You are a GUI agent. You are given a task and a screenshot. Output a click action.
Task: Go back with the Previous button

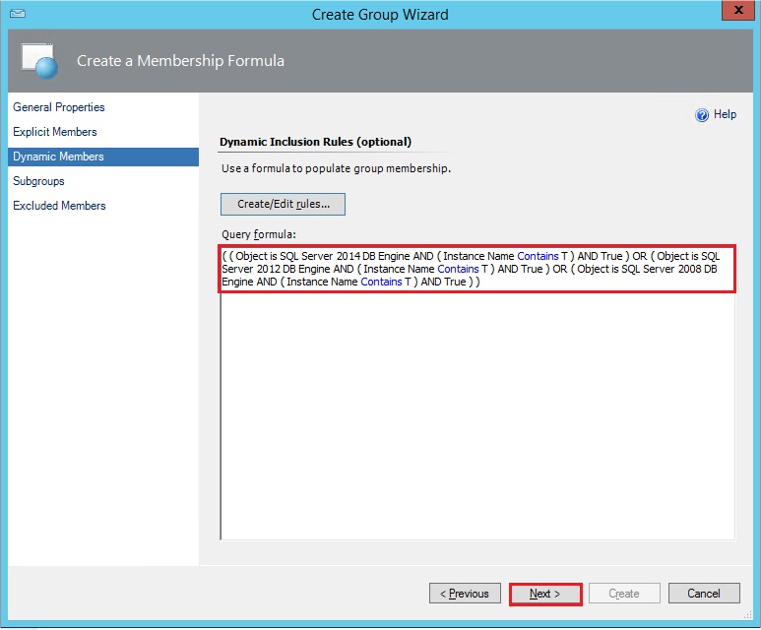[465, 594]
